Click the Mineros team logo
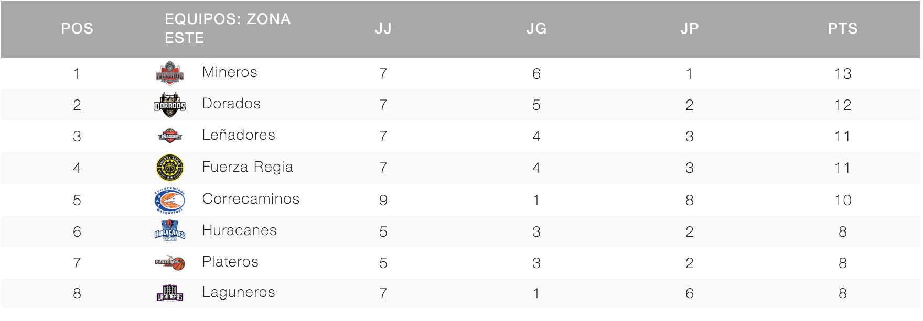The width and height of the screenshot is (923, 321). (170, 73)
